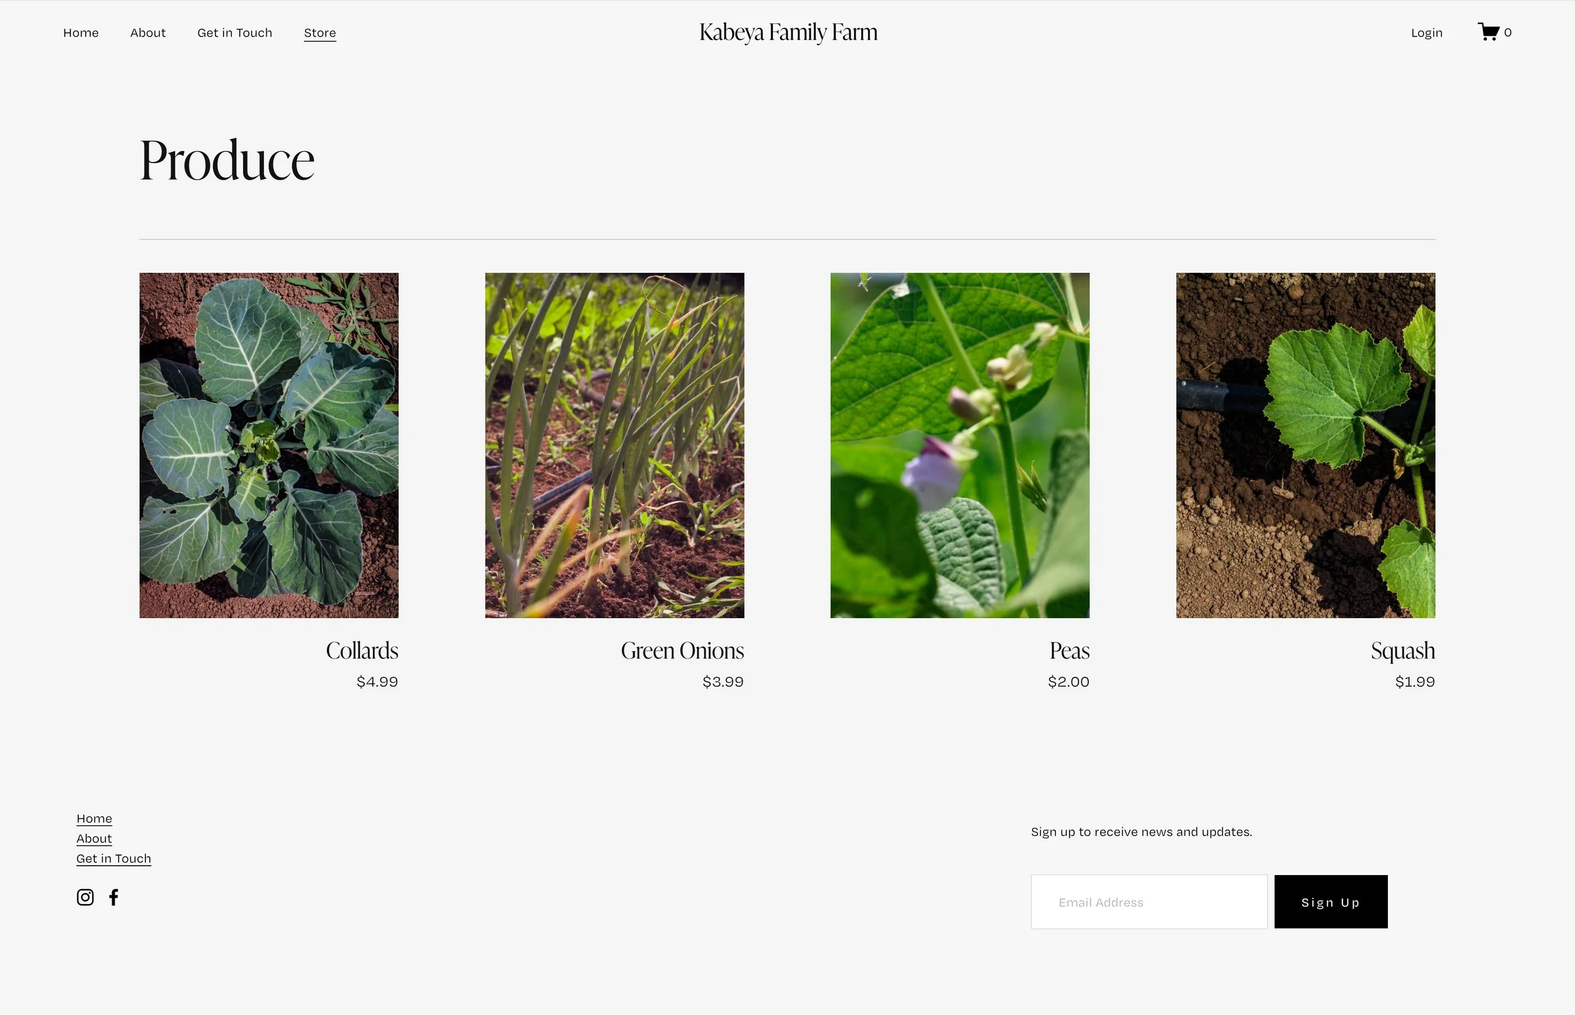Open Get in Touch in top navigation
1575x1015 pixels.
coord(234,32)
